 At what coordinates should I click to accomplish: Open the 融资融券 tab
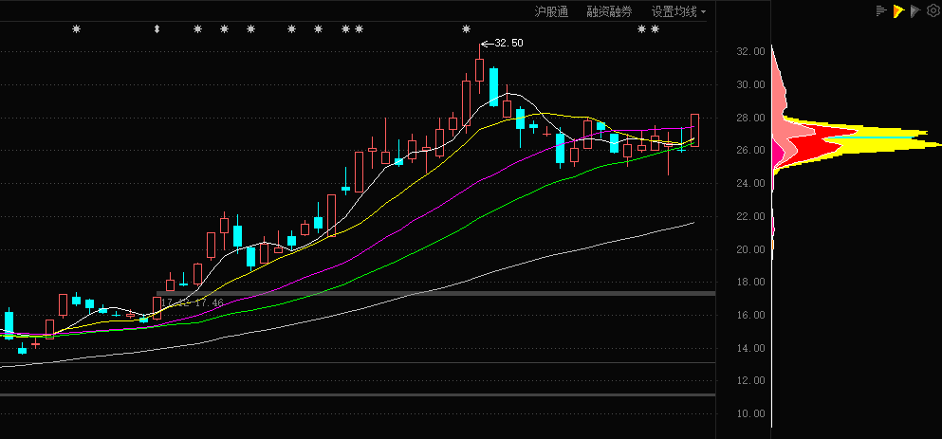tap(610, 11)
